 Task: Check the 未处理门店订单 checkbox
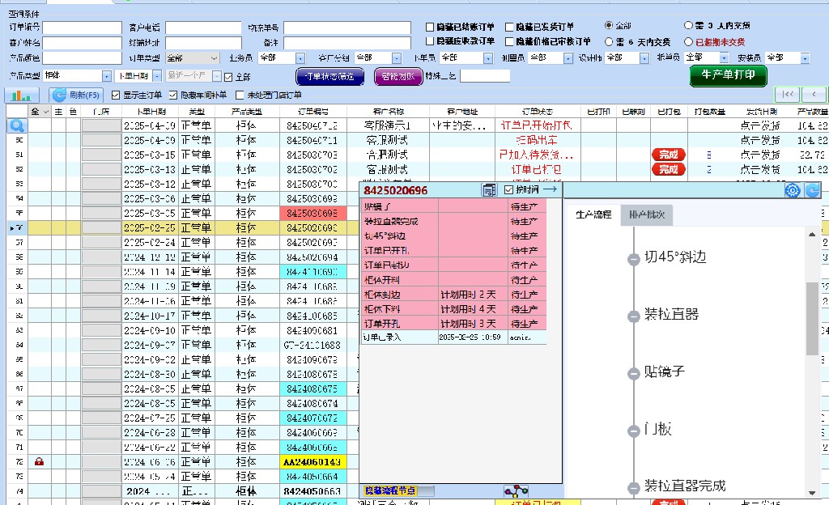[x=240, y=95]
